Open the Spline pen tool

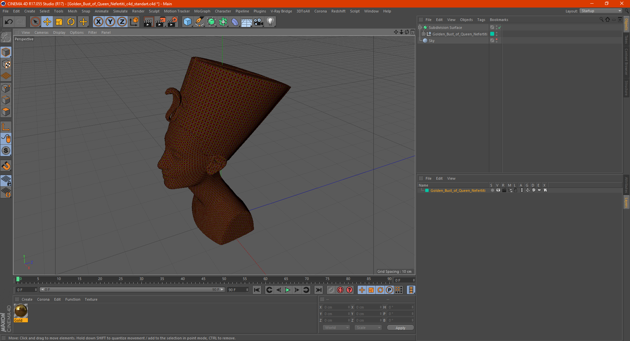[199, 22]
